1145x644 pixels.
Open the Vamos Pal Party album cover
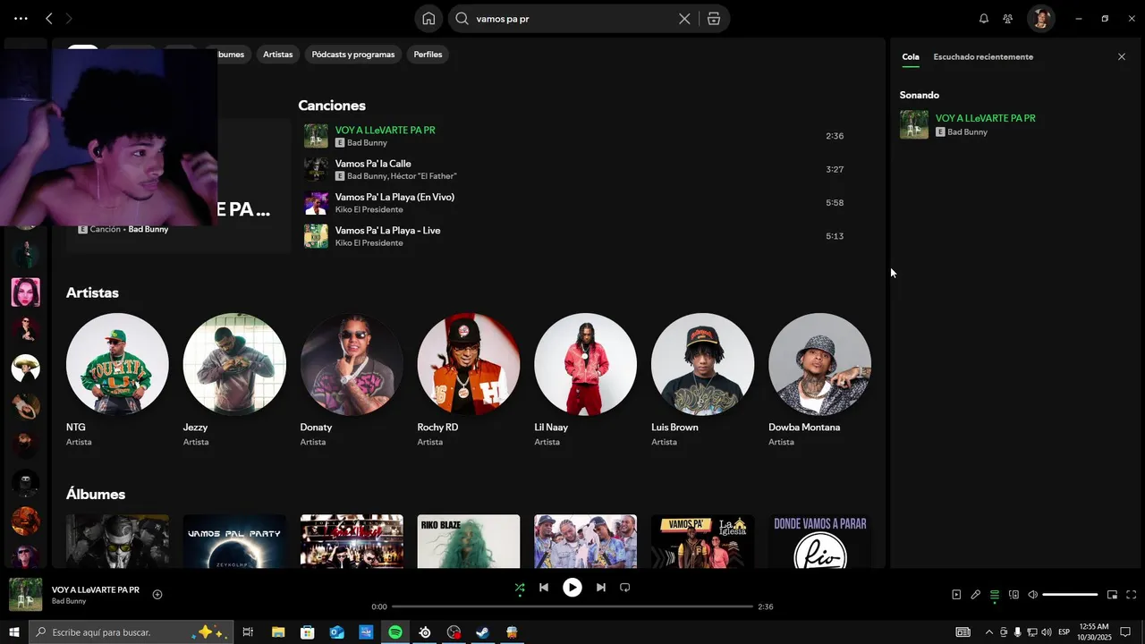pyautogui.click(x=234, y=541)
